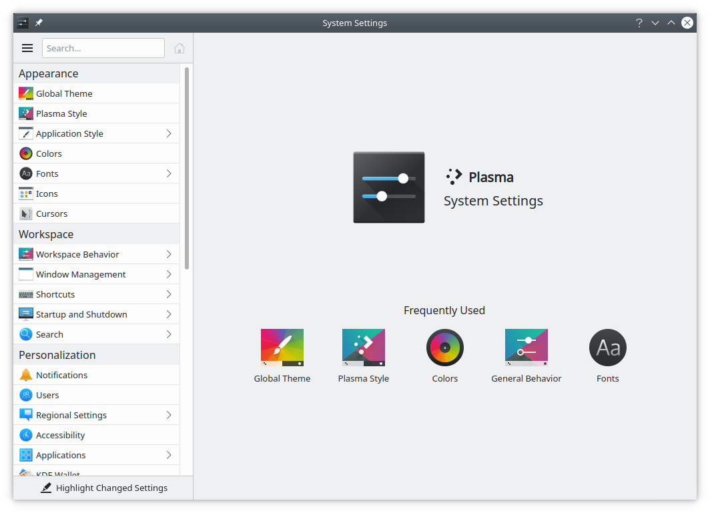Expand the Applications chevron
Image resolution: width=710 pixels, height=513 pixels.
[169, 455]
